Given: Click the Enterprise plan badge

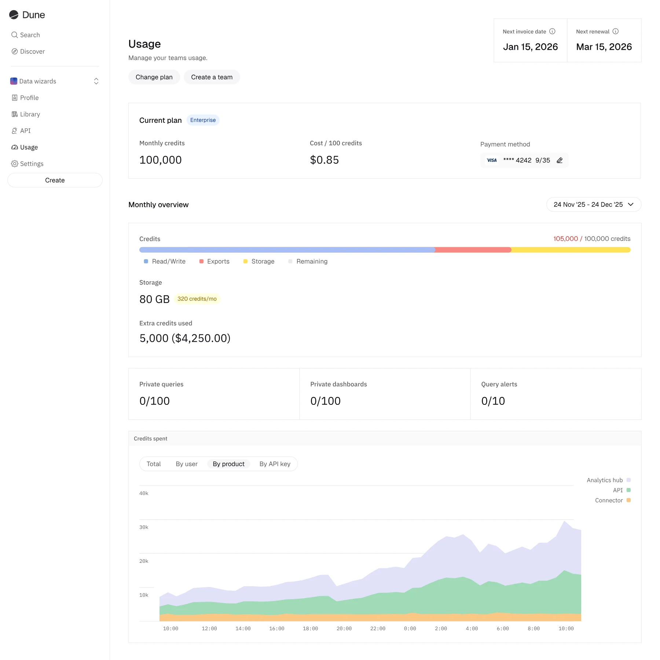Looking at the screenshot, I should 203,120.
